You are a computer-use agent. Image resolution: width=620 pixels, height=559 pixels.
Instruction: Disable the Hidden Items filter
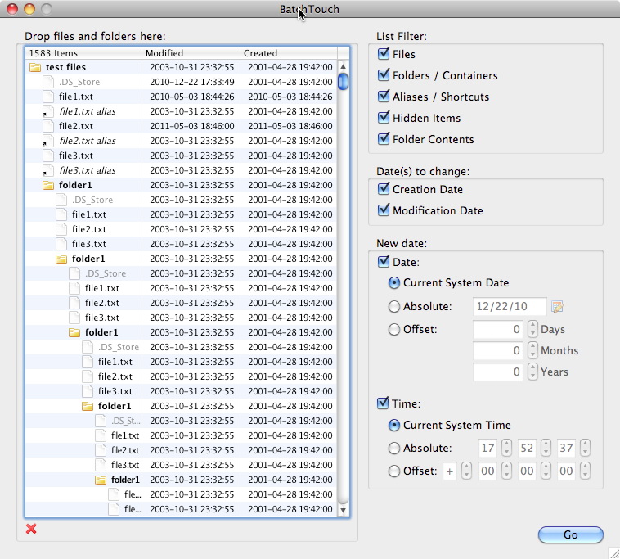coord(384,118)
